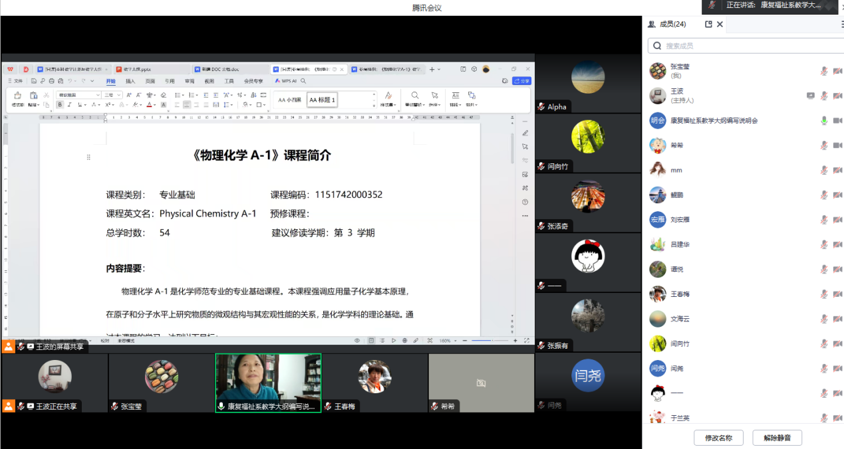Add a new WPS document tab
The image size is (844, 449).
pos(432,69)
